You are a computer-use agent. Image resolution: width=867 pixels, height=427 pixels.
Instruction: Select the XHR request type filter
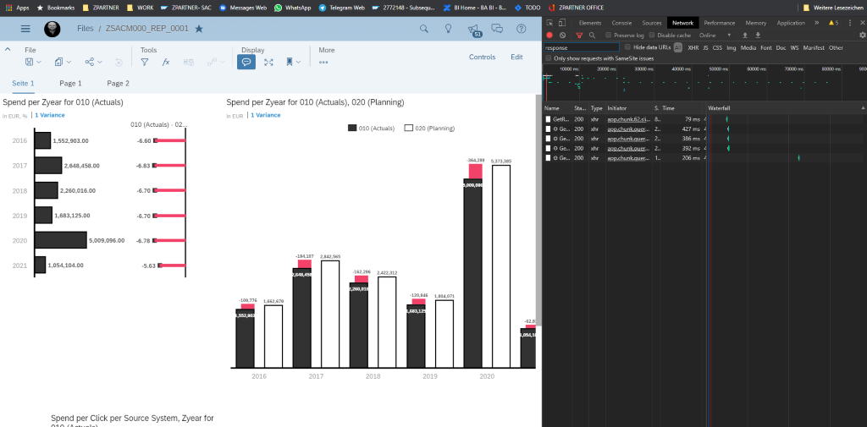(x=693, y=47)
